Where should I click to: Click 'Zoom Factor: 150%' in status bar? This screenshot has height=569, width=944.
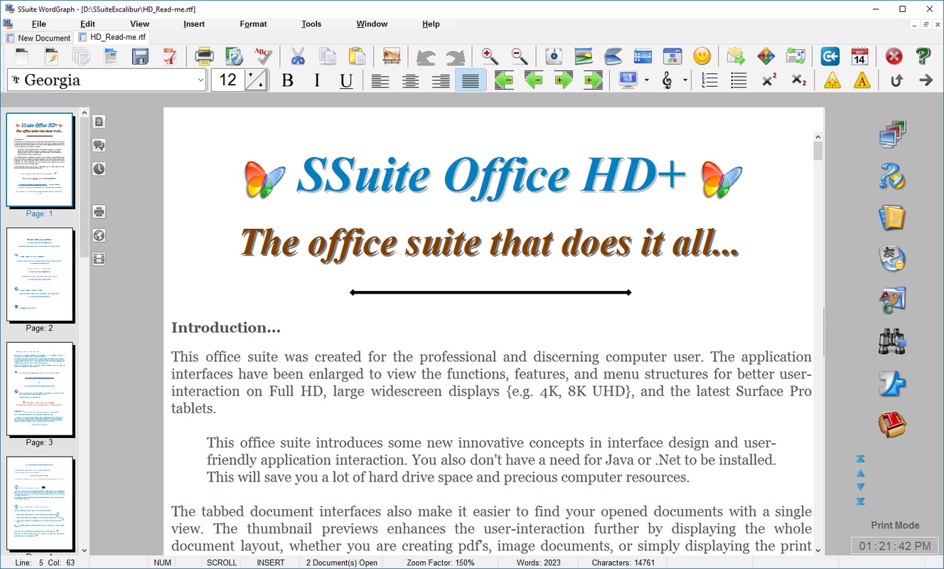click(x=441, y=563)
